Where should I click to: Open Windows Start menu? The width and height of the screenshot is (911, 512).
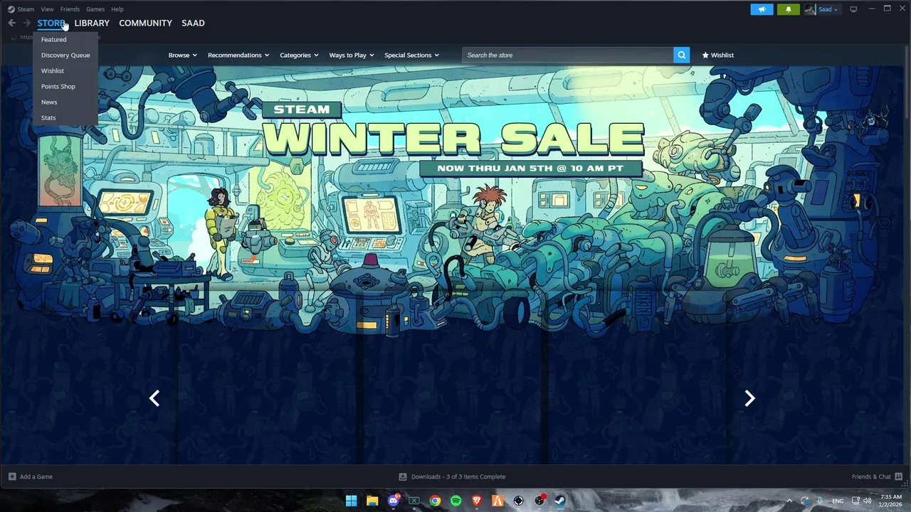(x=351, y=501)
